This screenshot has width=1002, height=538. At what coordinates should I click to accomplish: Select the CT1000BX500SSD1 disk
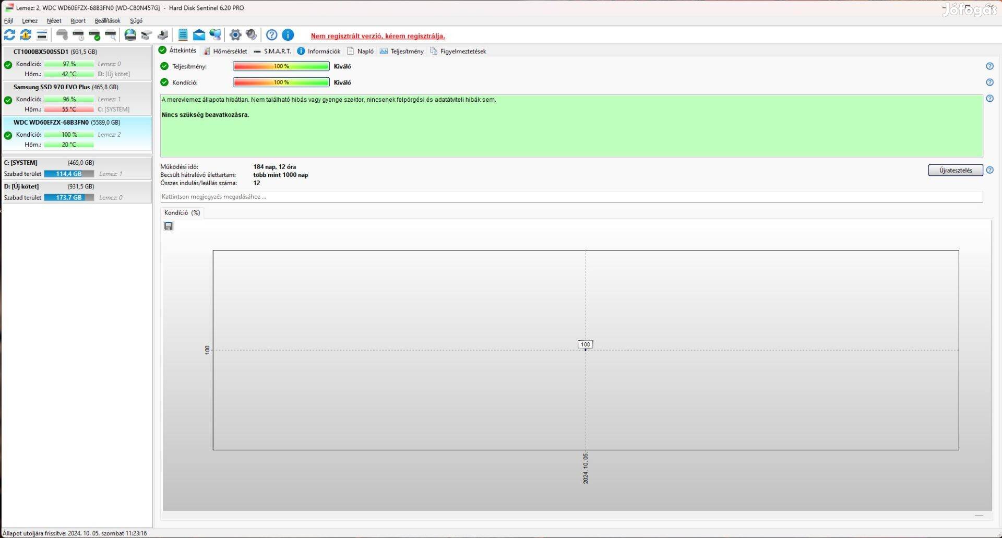point(77,63)
